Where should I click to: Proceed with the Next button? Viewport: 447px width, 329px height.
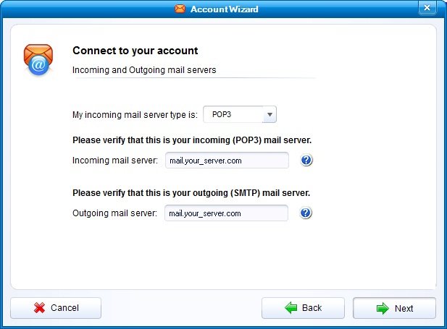(394, 309)
